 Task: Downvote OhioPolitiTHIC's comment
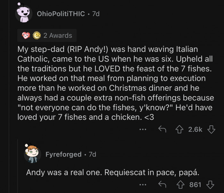point(210,130)
